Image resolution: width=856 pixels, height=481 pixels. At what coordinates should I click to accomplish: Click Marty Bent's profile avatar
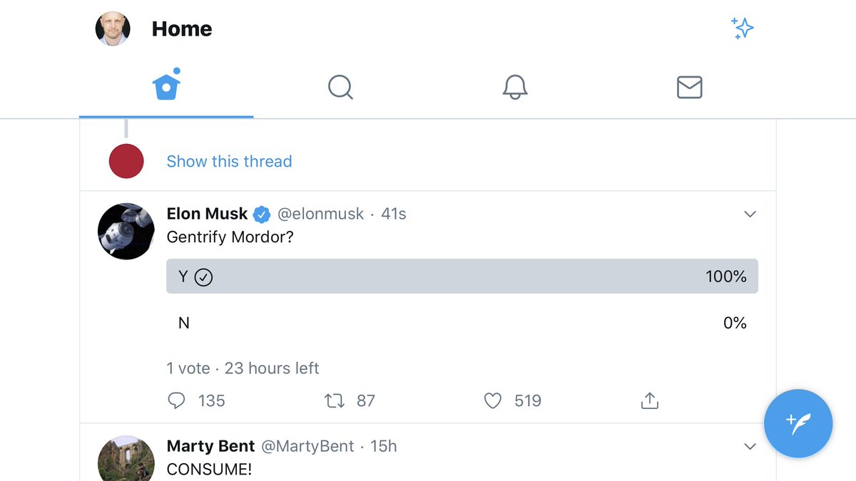(126, 459)
